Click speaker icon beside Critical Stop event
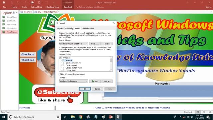 click(64, 70)
